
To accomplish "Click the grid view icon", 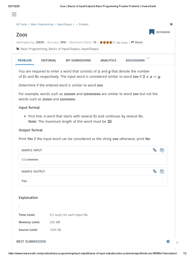I will click(x=171, y=24).
